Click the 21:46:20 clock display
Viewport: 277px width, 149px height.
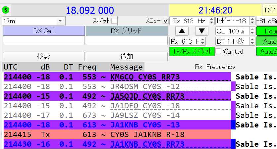point(215,10)
